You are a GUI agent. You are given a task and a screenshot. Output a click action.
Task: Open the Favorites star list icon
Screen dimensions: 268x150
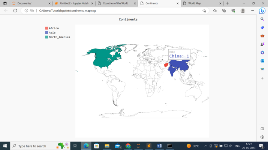coord(215,11)
